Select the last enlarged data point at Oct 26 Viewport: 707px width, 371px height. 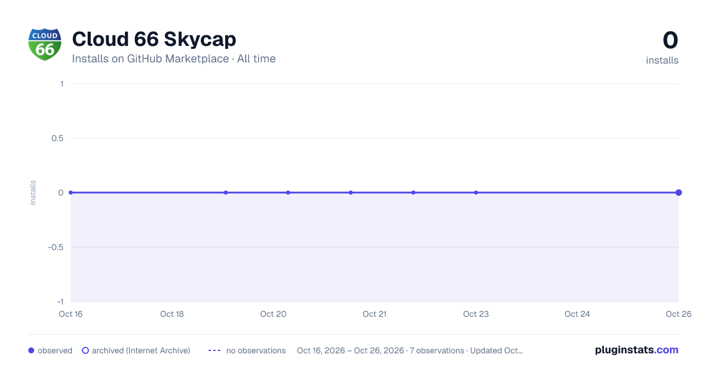click(679, 193)
